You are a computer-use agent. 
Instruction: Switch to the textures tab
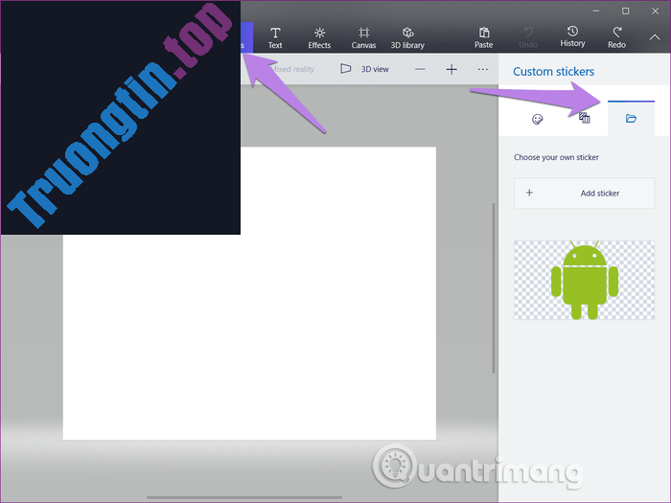coord(584,119)
